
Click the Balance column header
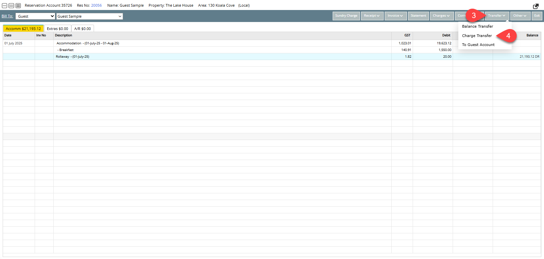[x=517, y=35]
